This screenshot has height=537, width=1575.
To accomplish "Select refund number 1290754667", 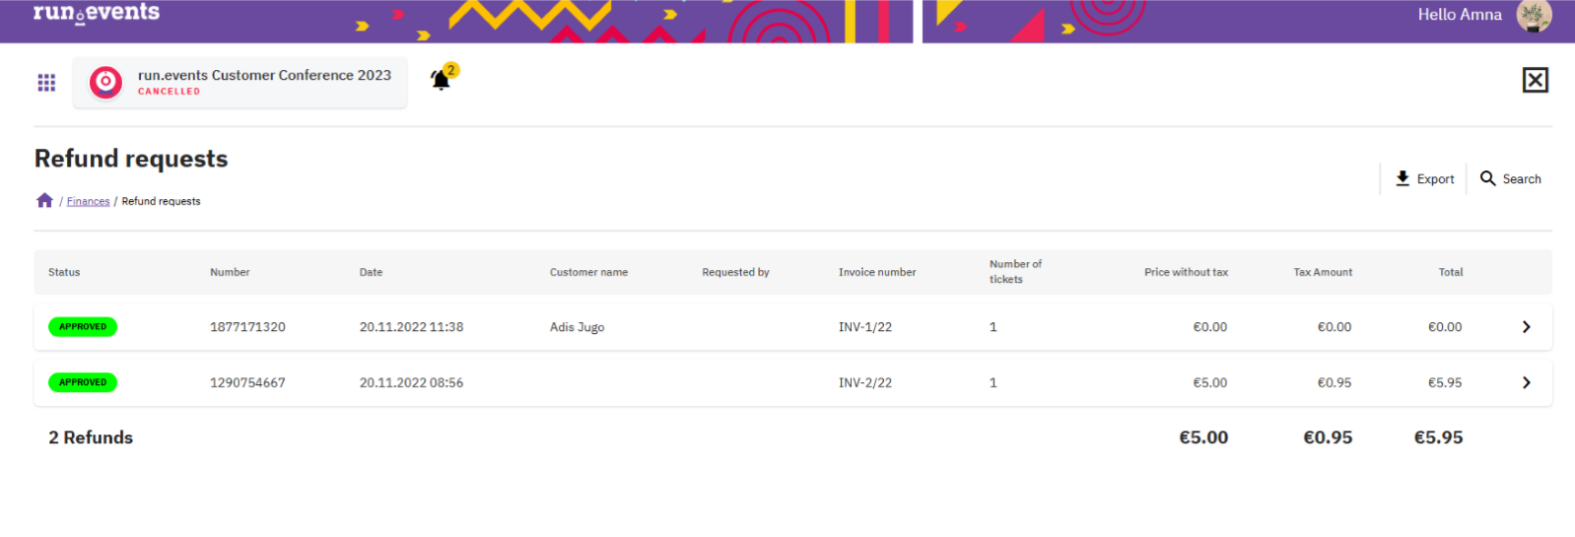I will pyautogui.click(x=247, y=382).
